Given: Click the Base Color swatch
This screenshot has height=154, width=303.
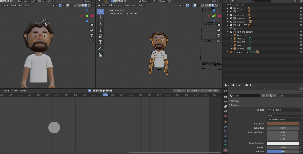Looking at the screenshot, I should pyautogui.click(x=283, y=124).
